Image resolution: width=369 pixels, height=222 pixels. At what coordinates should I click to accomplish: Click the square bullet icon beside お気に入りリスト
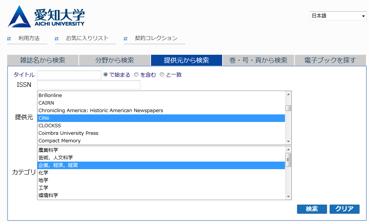(56, 39)
